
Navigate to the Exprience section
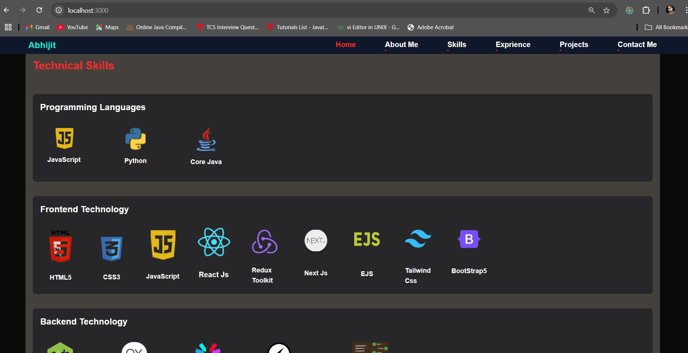(513, 44)
